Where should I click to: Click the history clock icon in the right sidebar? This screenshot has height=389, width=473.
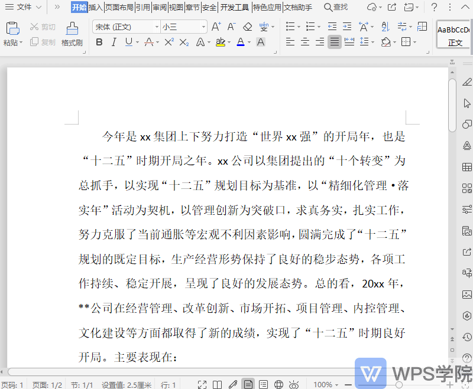[x=467, y=337]
